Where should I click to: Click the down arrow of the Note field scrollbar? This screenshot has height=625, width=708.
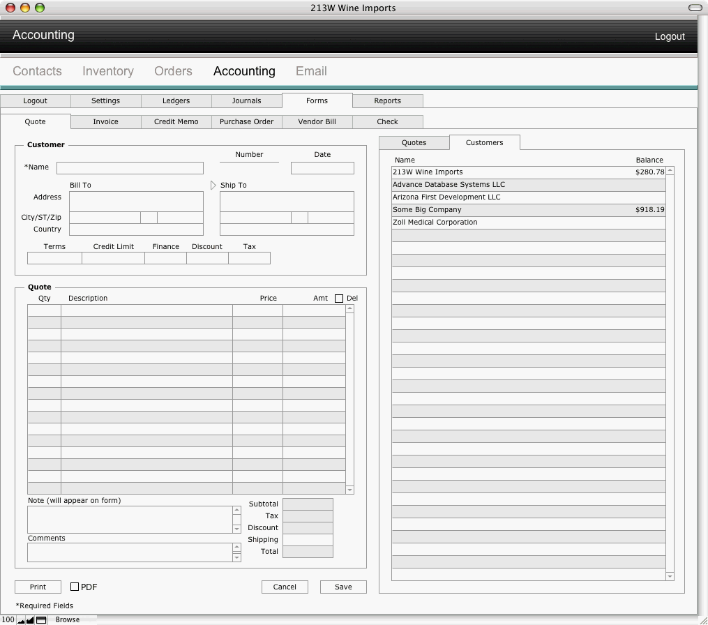236,529
